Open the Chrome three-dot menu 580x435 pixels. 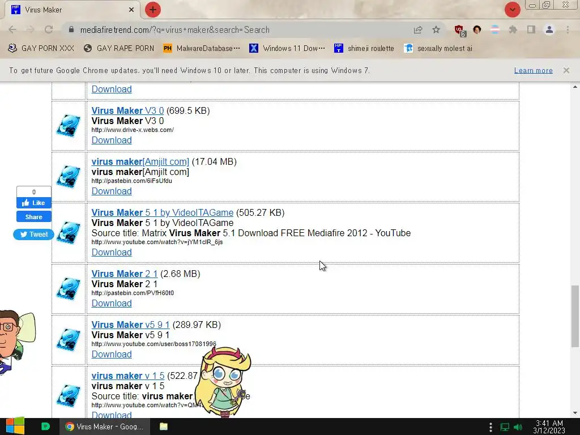[568, 29]
